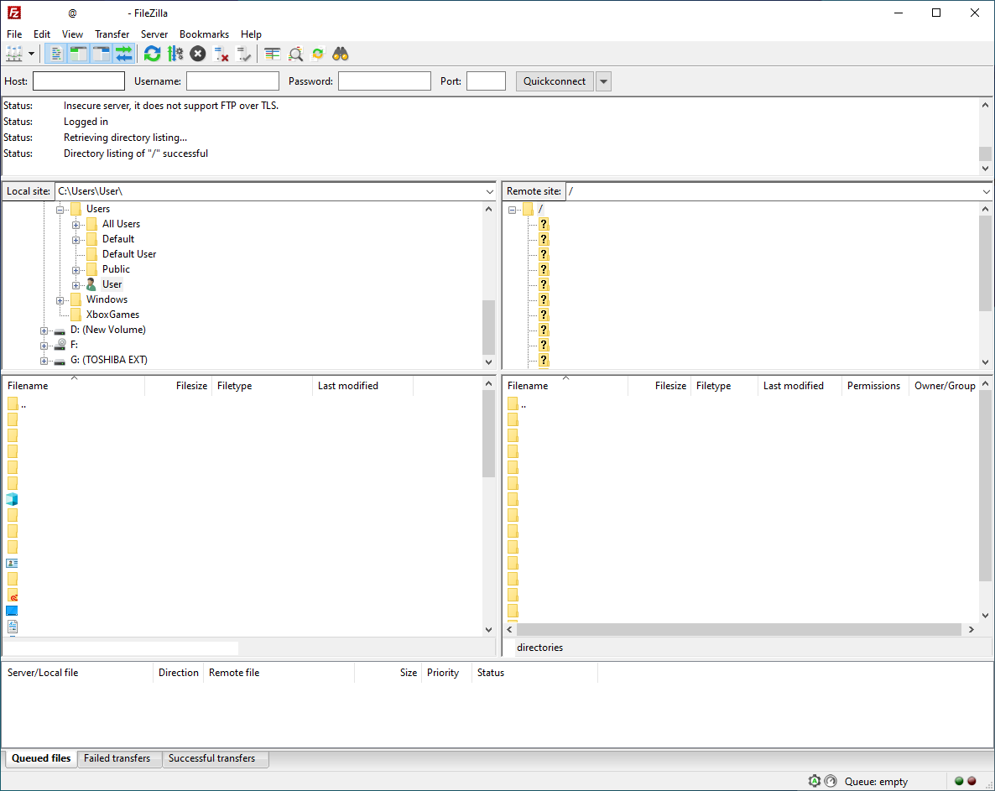Cancel the current operation

click(198, 54)
